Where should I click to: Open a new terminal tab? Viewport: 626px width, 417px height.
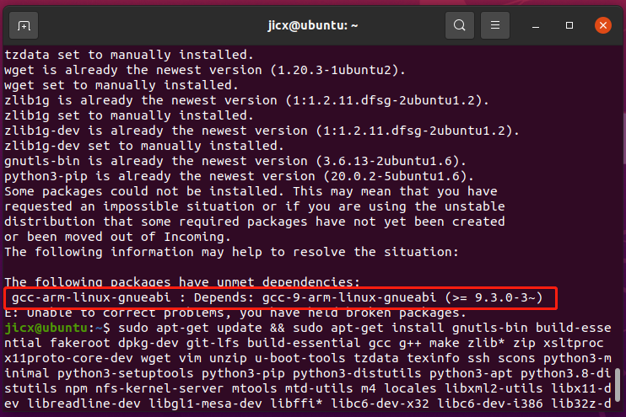tap(24, 26)
